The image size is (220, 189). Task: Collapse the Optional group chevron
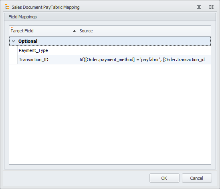pyautogui.click(x=14, y=41)
